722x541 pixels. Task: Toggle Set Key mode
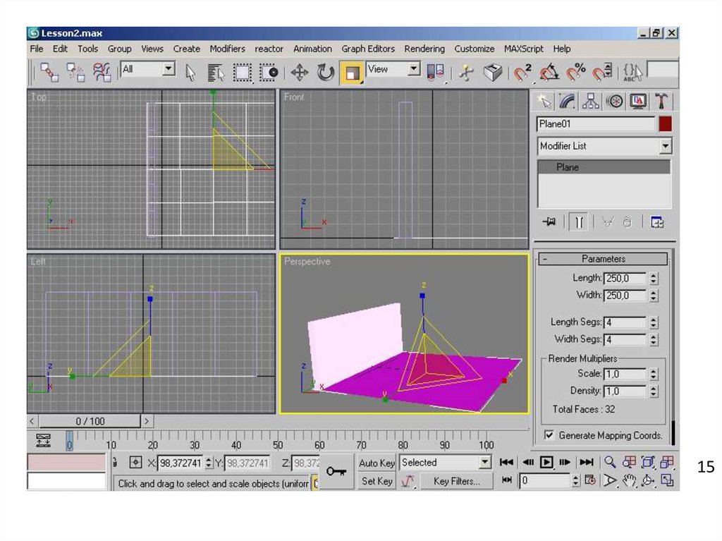coord(377,481)
